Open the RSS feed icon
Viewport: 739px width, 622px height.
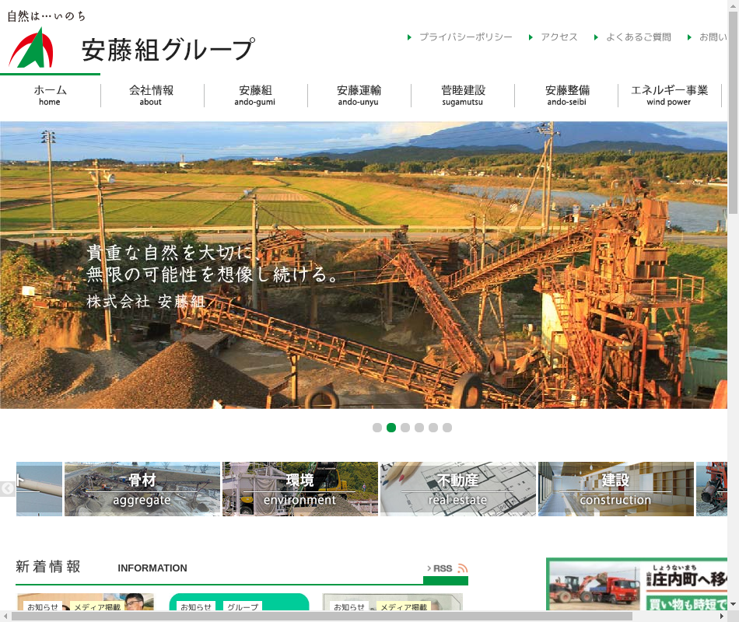tap(463, 568)
